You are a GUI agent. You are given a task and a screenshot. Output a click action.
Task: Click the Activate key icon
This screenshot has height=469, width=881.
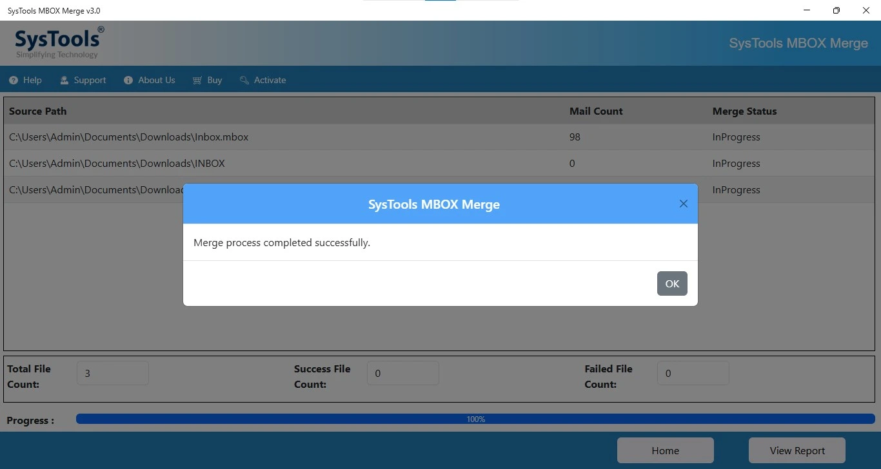(244, 81)
